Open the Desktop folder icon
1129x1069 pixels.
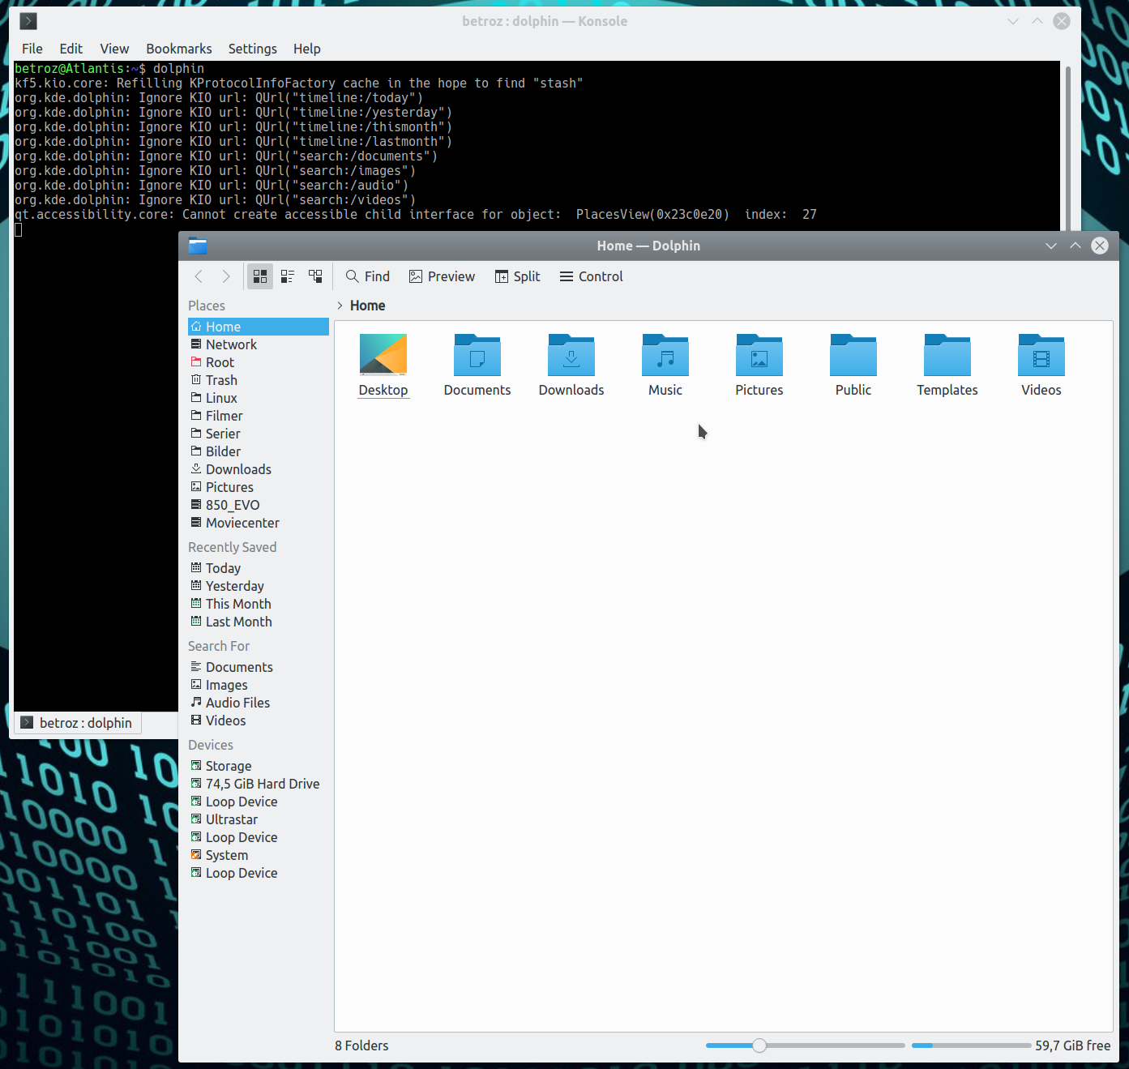pos(383,366)
